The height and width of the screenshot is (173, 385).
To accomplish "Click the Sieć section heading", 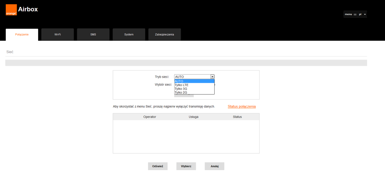I will pos(10,52).
